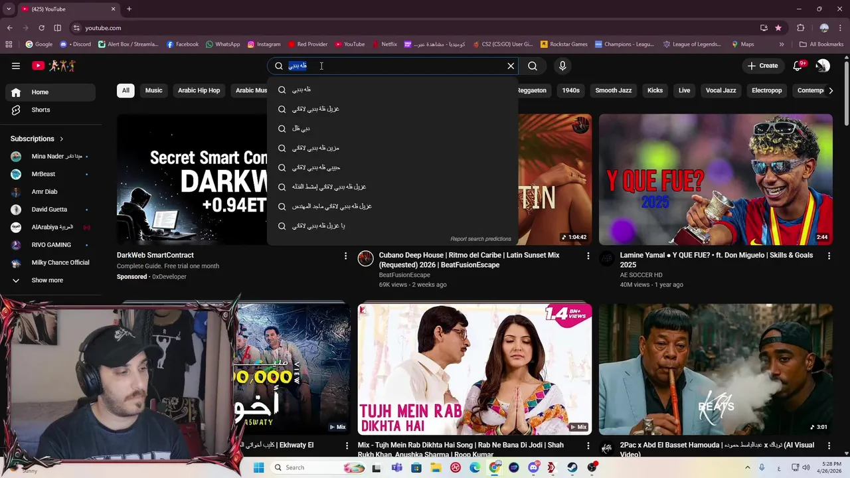Open David Guetta subscription channel
Image resolution: width=850 pixels, height=478 pixels.
(x=50, y=210)
